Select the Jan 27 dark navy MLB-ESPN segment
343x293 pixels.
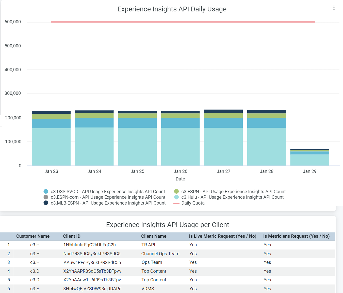point(223,111)
